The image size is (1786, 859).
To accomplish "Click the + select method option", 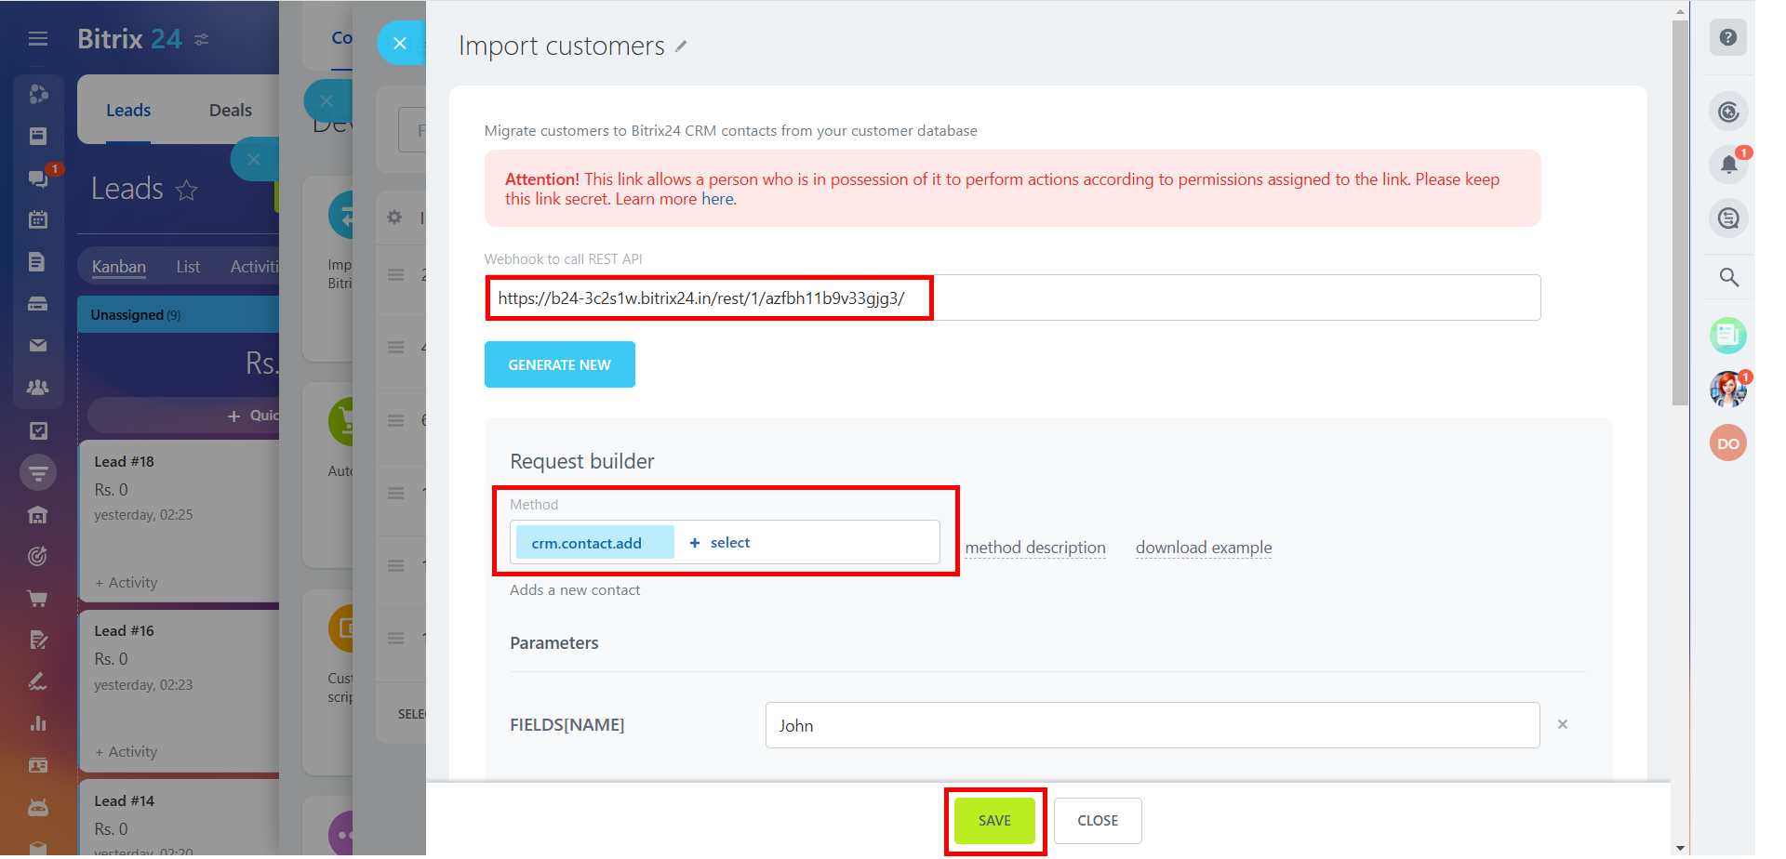I will pos(720,543).
